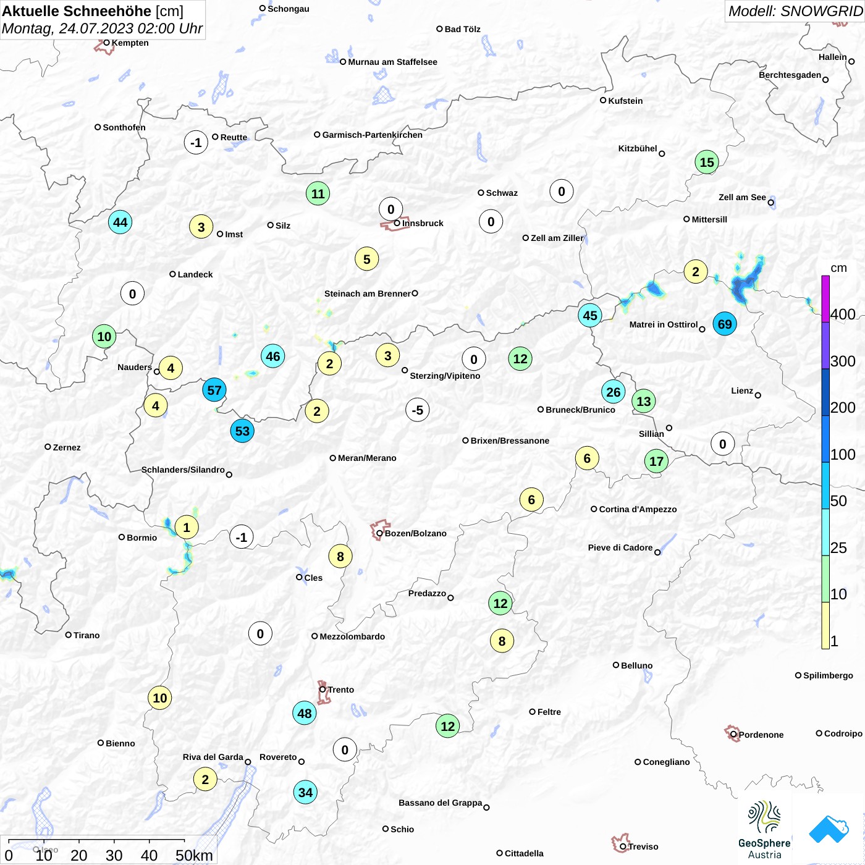Screen dimensions: 865x865
Task: Click the station marker showing 15
Action: pos(707,162)
